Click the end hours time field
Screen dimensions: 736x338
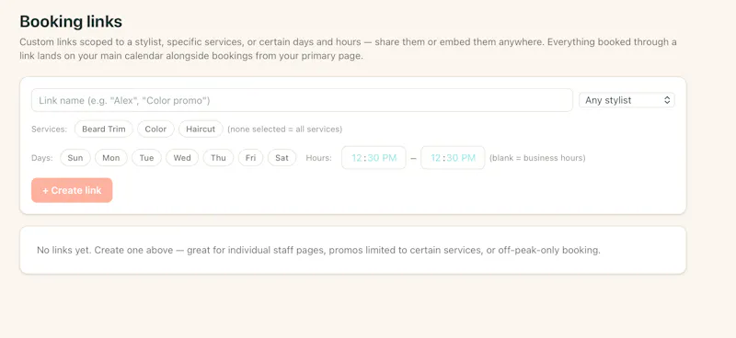coord(453,158)
